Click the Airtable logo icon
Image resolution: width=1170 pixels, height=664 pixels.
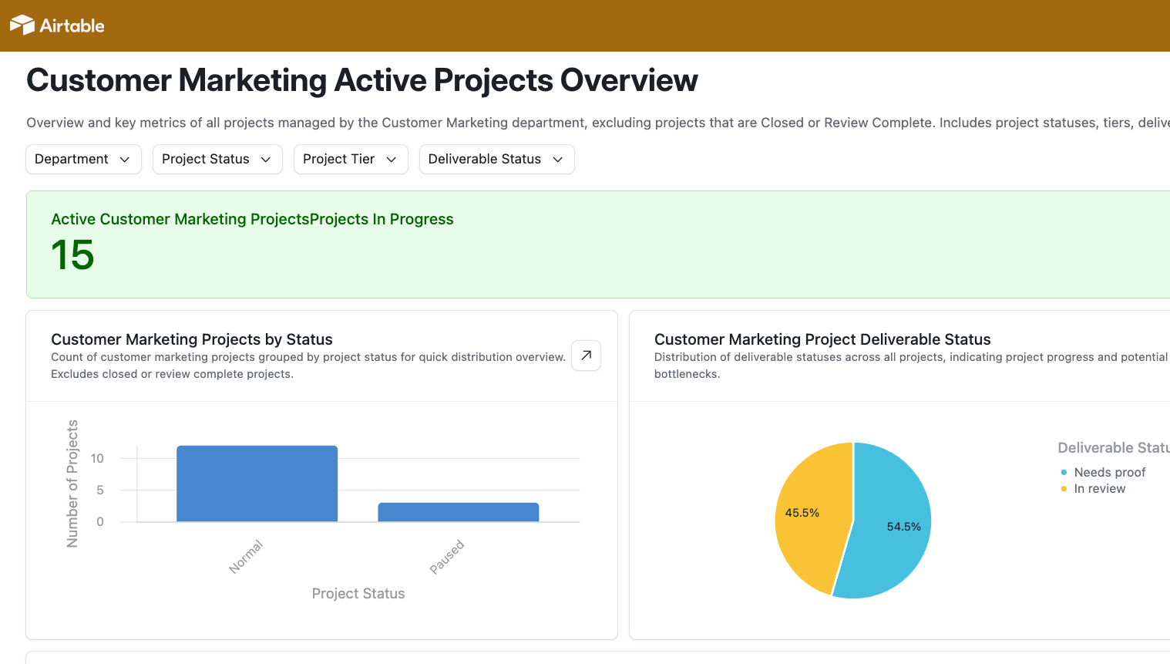[22, 25]
